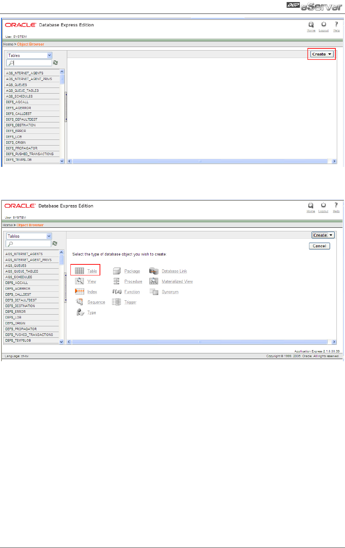The width and height of the screenshot is (345, 548).
Task: Click Home breadcrumb in lower screenshot
Action: pyautogui.click(x=7, y=225)
